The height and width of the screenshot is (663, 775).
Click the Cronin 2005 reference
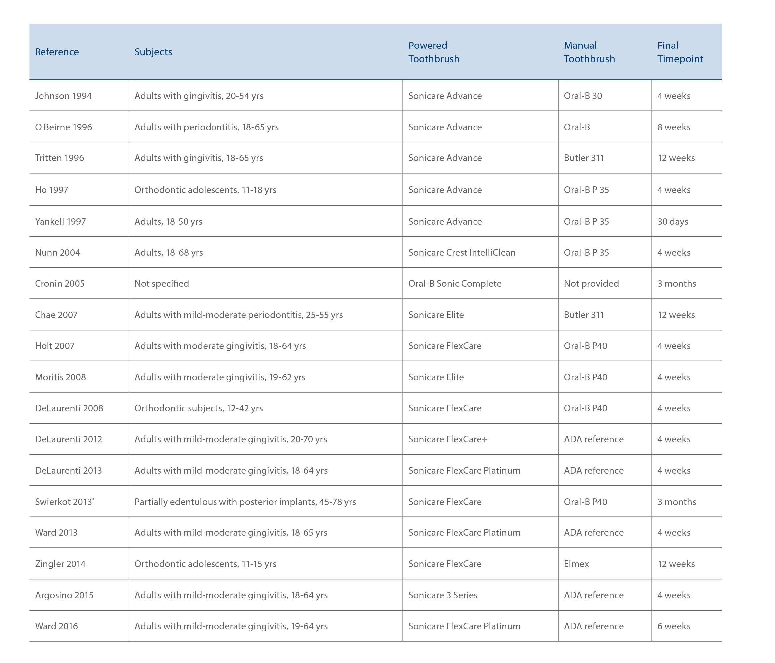[x=60, y=284]
